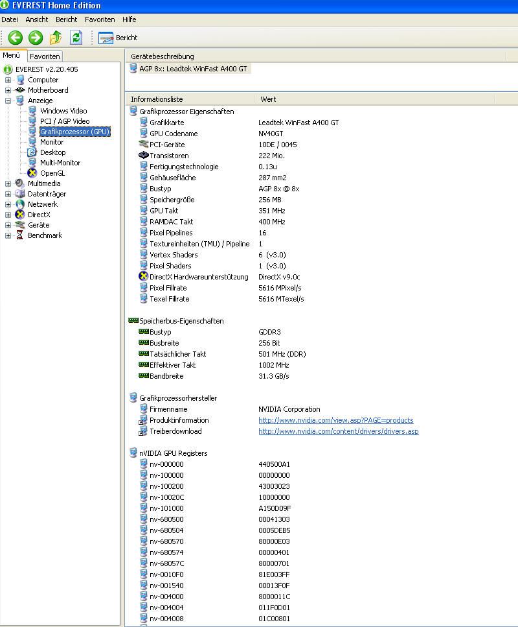Select the Pixel Pipelines row
This screenshot has width=518, height=627.
coord(171,233)
